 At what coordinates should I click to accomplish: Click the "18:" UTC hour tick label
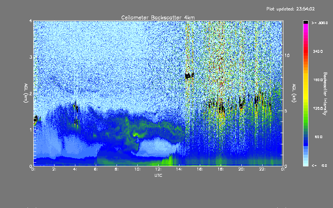tap(221, 169)
